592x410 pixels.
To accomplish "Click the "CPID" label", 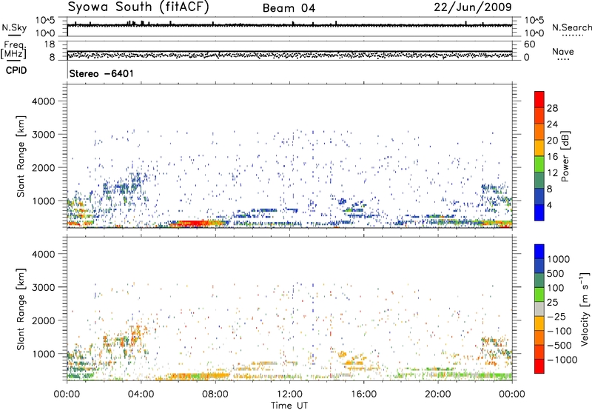I will (16, 70).
